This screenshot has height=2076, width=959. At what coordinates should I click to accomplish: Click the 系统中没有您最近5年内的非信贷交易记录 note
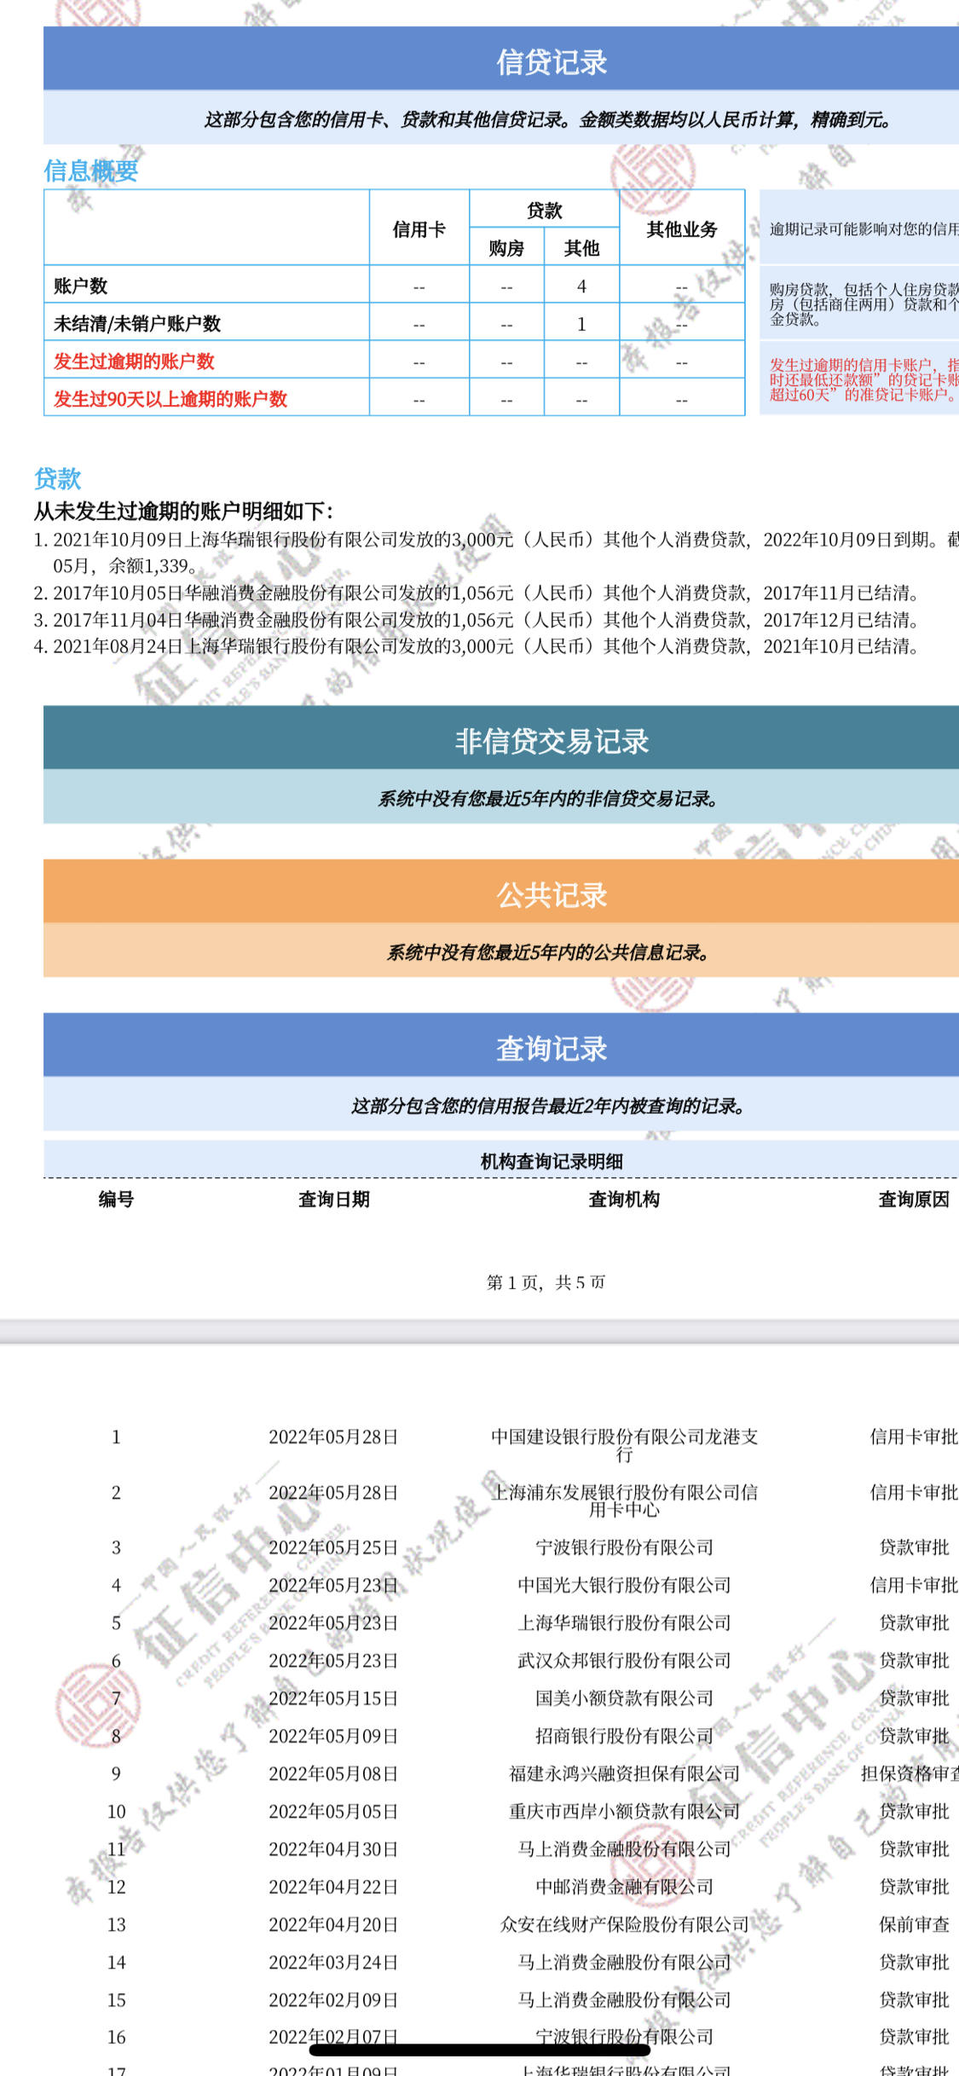click(548, 799)
